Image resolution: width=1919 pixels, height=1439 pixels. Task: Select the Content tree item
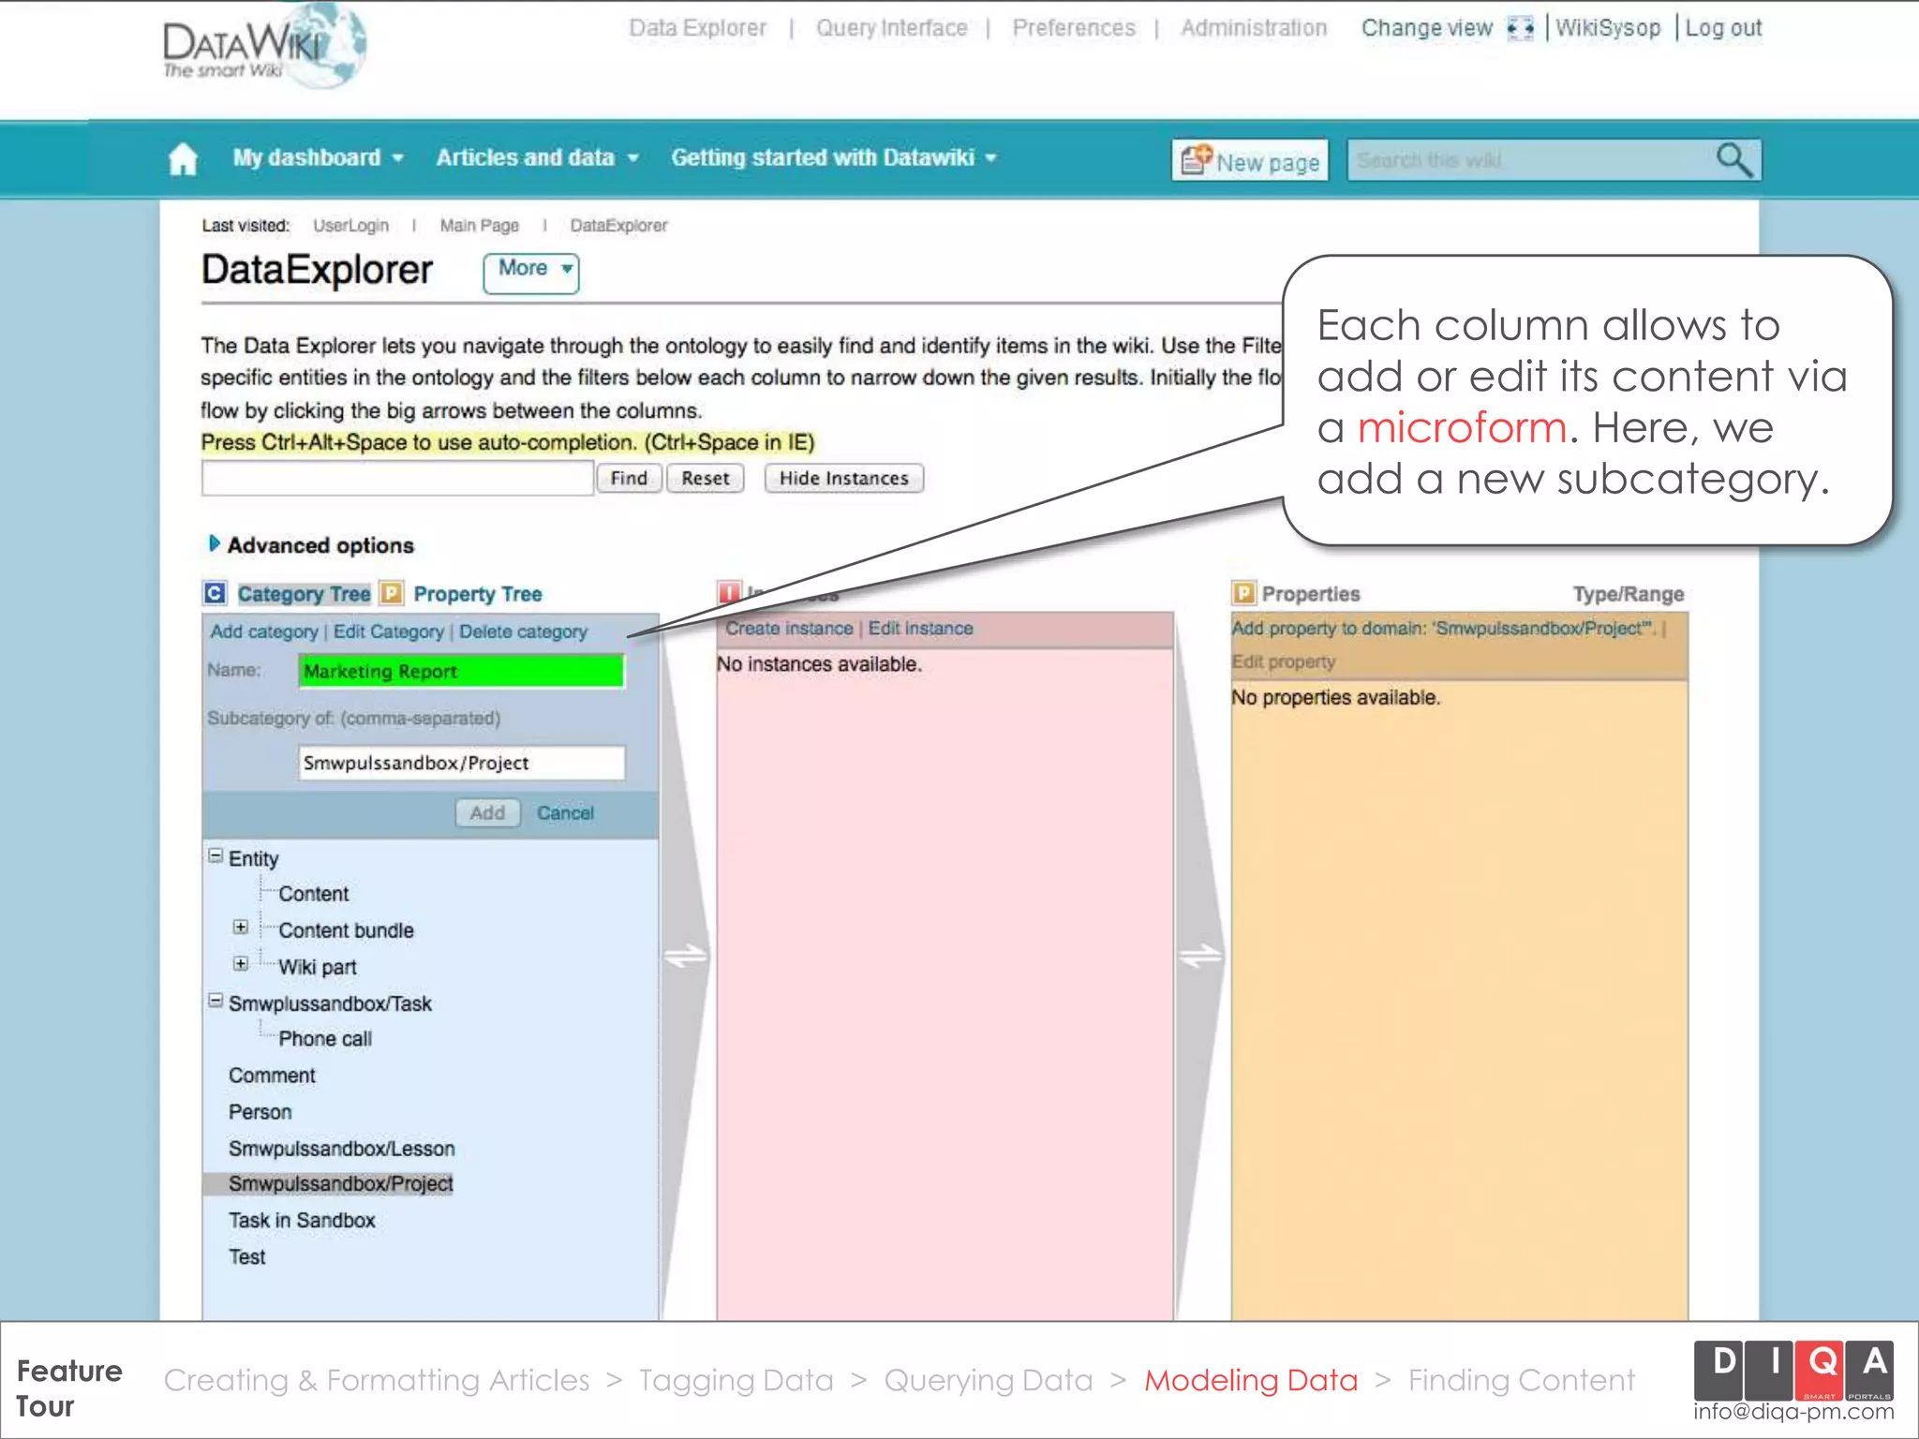click(313, 894)
